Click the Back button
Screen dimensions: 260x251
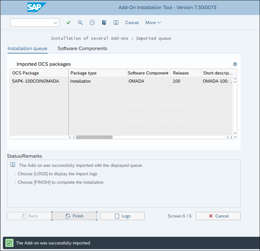(x=29, y=216)
